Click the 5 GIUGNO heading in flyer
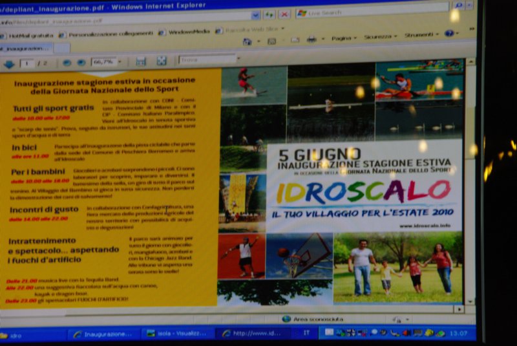 tap(319, 155)
